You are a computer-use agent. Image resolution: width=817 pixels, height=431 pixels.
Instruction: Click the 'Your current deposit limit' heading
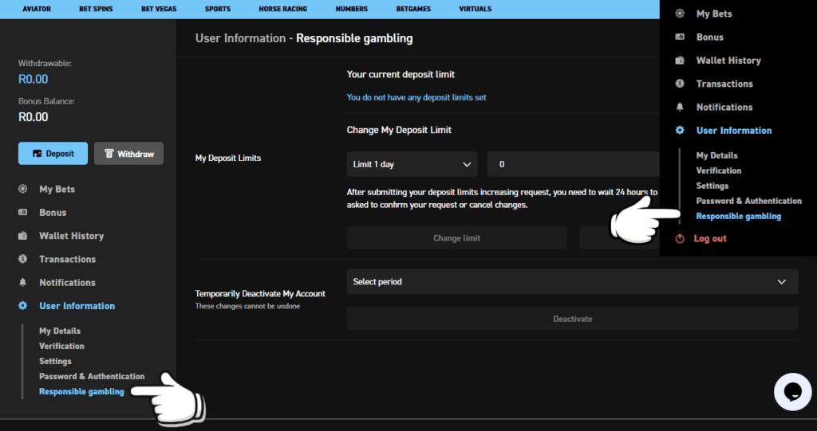(401, 74)
